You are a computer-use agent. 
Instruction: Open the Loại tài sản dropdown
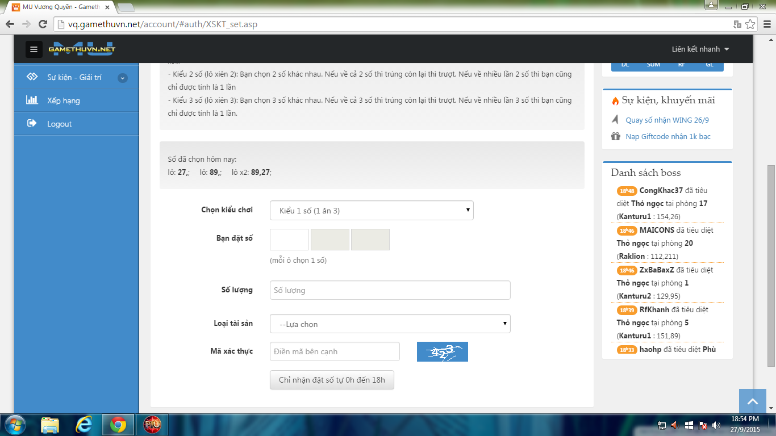390,324
